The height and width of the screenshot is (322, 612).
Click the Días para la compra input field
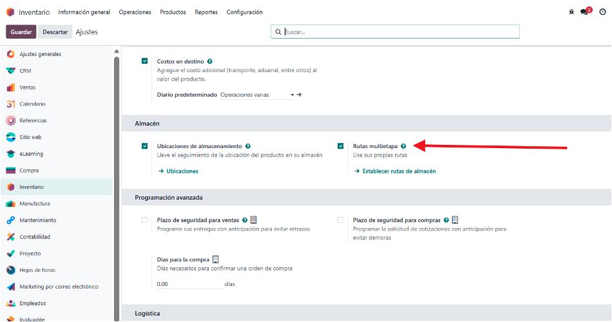click(x=189, y=284)
